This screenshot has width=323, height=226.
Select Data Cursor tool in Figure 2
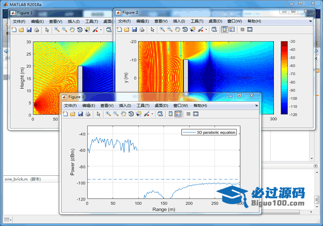tap(192, 29)
